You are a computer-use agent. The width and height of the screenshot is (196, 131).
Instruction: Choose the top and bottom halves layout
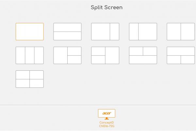click(x=67, y=31)
